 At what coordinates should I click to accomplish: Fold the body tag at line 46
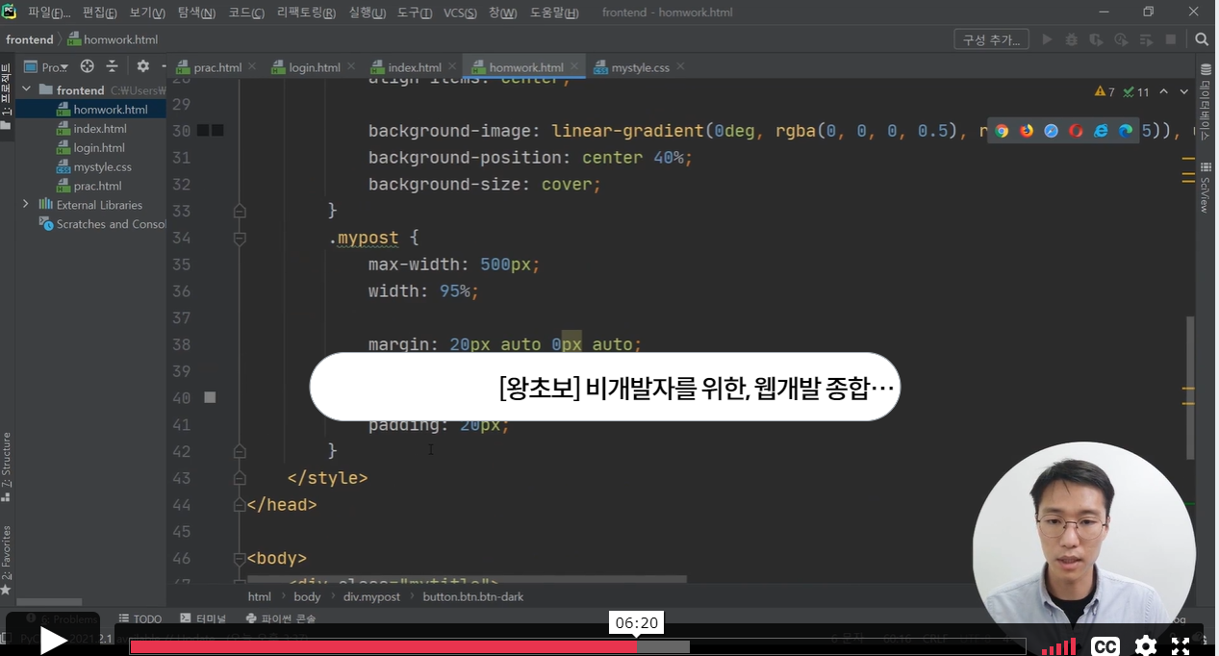[240, 558]
